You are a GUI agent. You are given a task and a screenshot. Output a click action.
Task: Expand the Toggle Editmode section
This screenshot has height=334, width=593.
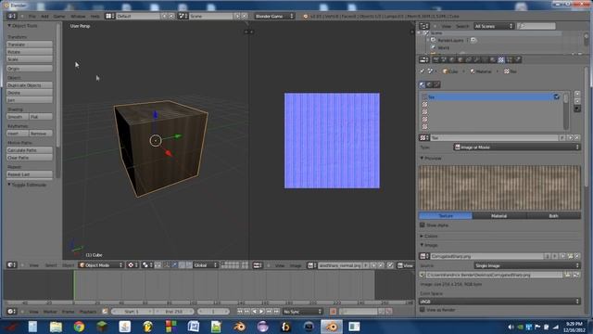[10, 185]
